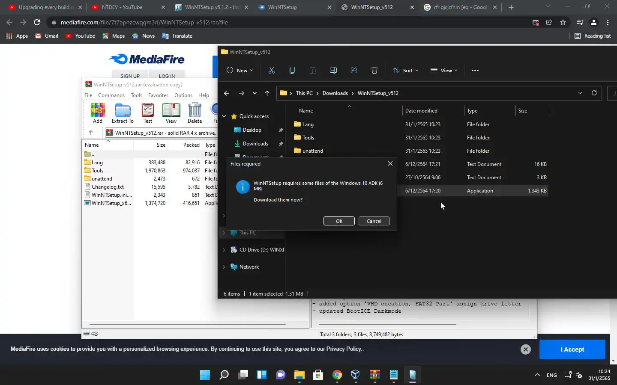The image size is (617, 385).
Task: Click Delete trash icon in Explorer toolbar
Action: pos(374,70)
